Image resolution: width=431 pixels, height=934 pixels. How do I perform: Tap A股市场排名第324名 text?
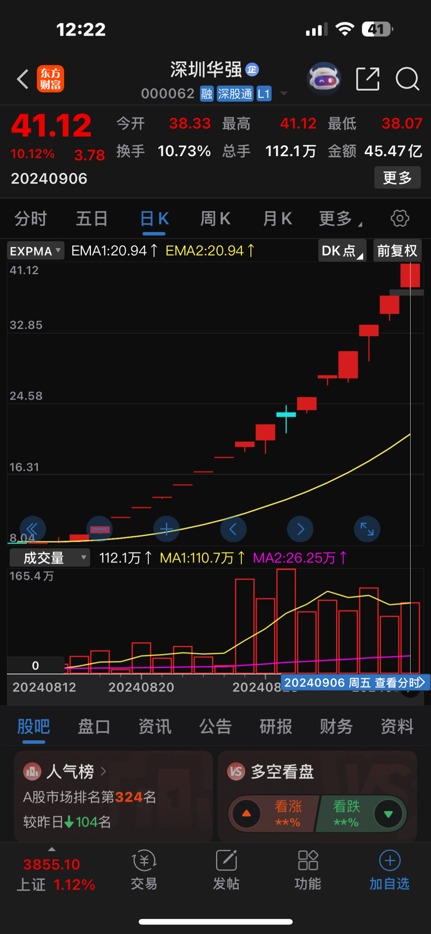(x=90, y=797)
